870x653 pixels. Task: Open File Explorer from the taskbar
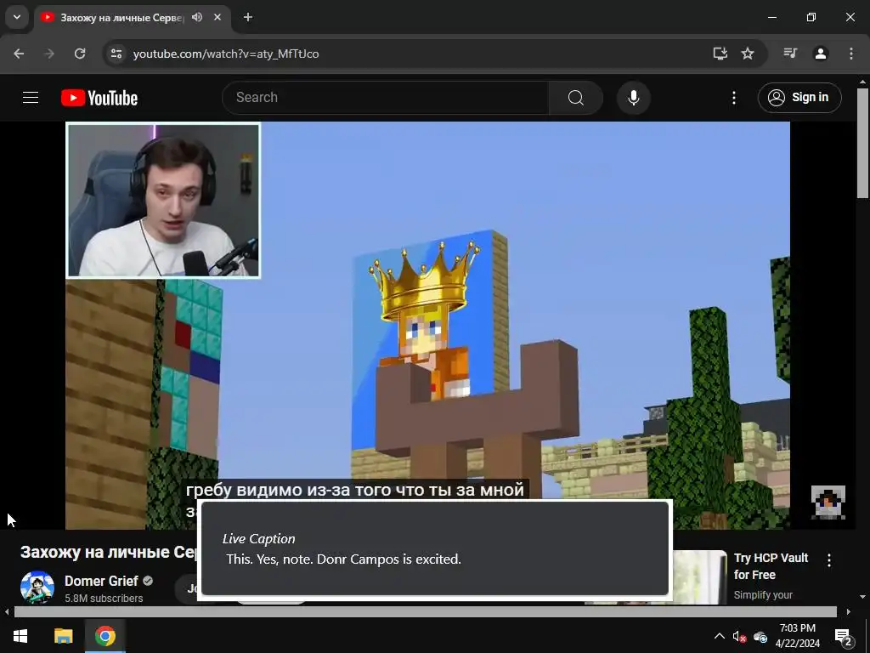pyautogui.click(x=63, y=636)
